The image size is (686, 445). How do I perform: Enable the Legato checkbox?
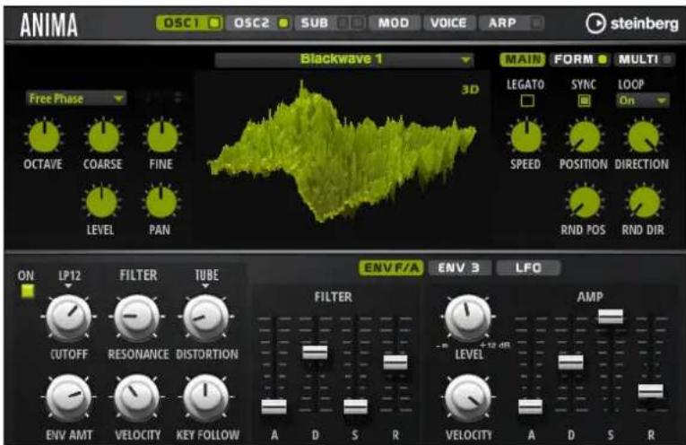click(527, 101)
